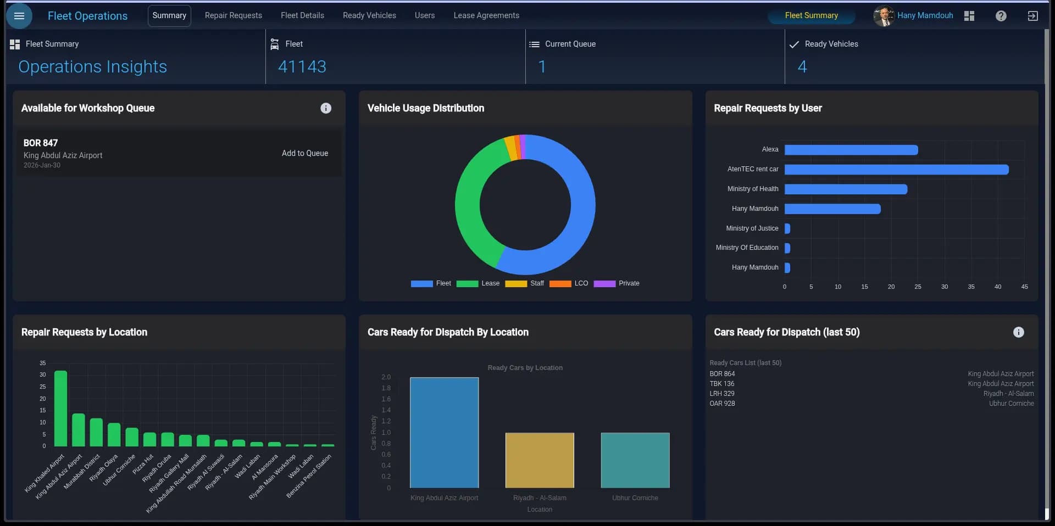Select BOR 864 in the Ready Cars list
1055x526 pixels.
tap(722, 374)
